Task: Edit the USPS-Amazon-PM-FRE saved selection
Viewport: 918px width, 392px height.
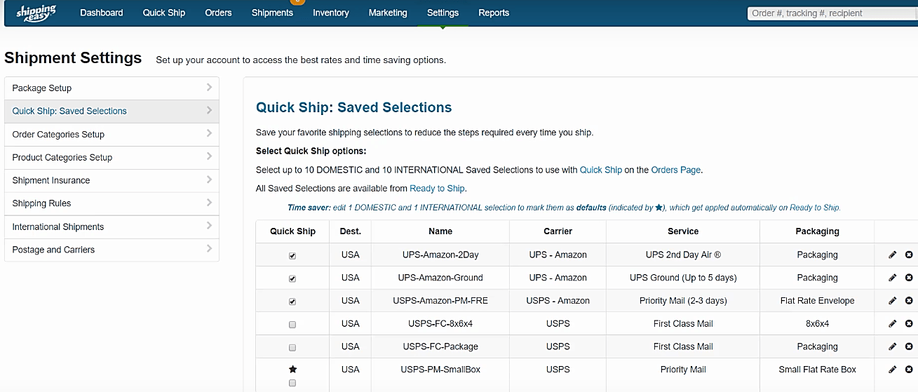Action: pyautogui.click(x=893, y=300)
